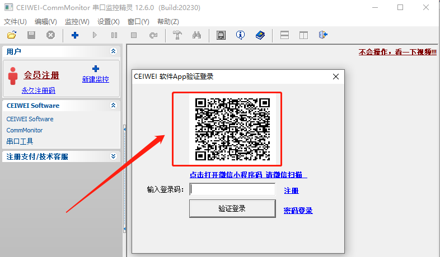The width and height of the screenshot is (440, 257).
Task: Stop monitoring with the square stop icon
Action: click(134, 35)
